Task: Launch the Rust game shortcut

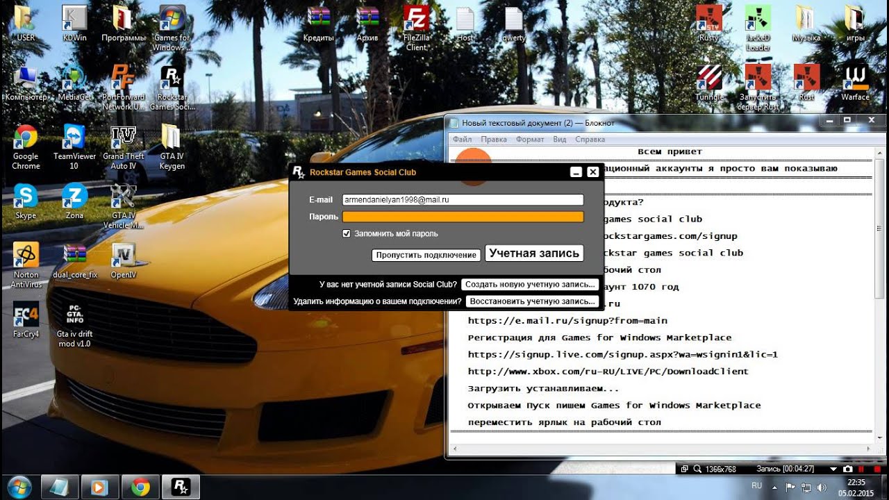Action: [x=806, y=82]
